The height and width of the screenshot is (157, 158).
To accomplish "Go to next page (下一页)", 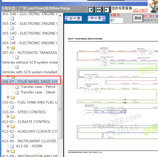I will pyautogui.click(x=97, y=18).
